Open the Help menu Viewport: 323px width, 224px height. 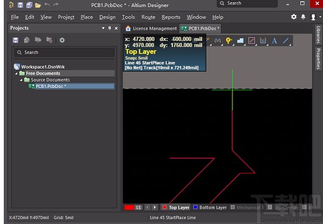point(218,17)
